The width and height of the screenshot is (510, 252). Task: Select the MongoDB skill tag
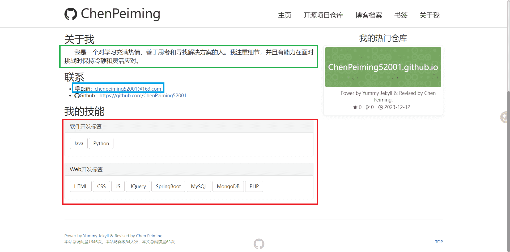pos(228,186)
